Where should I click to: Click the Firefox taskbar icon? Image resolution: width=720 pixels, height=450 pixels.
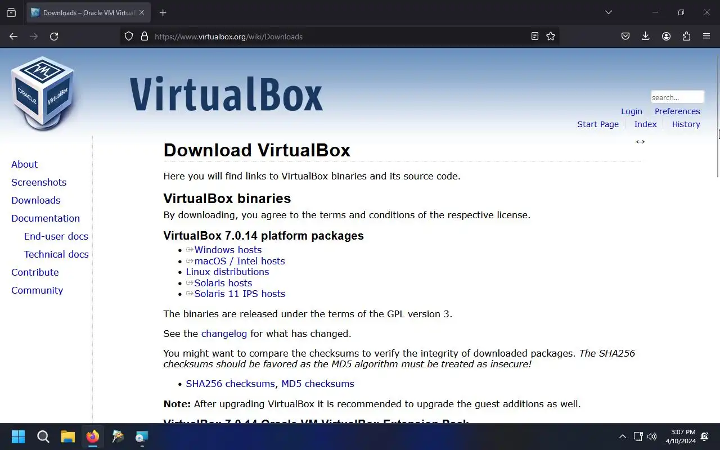point(93,436)
